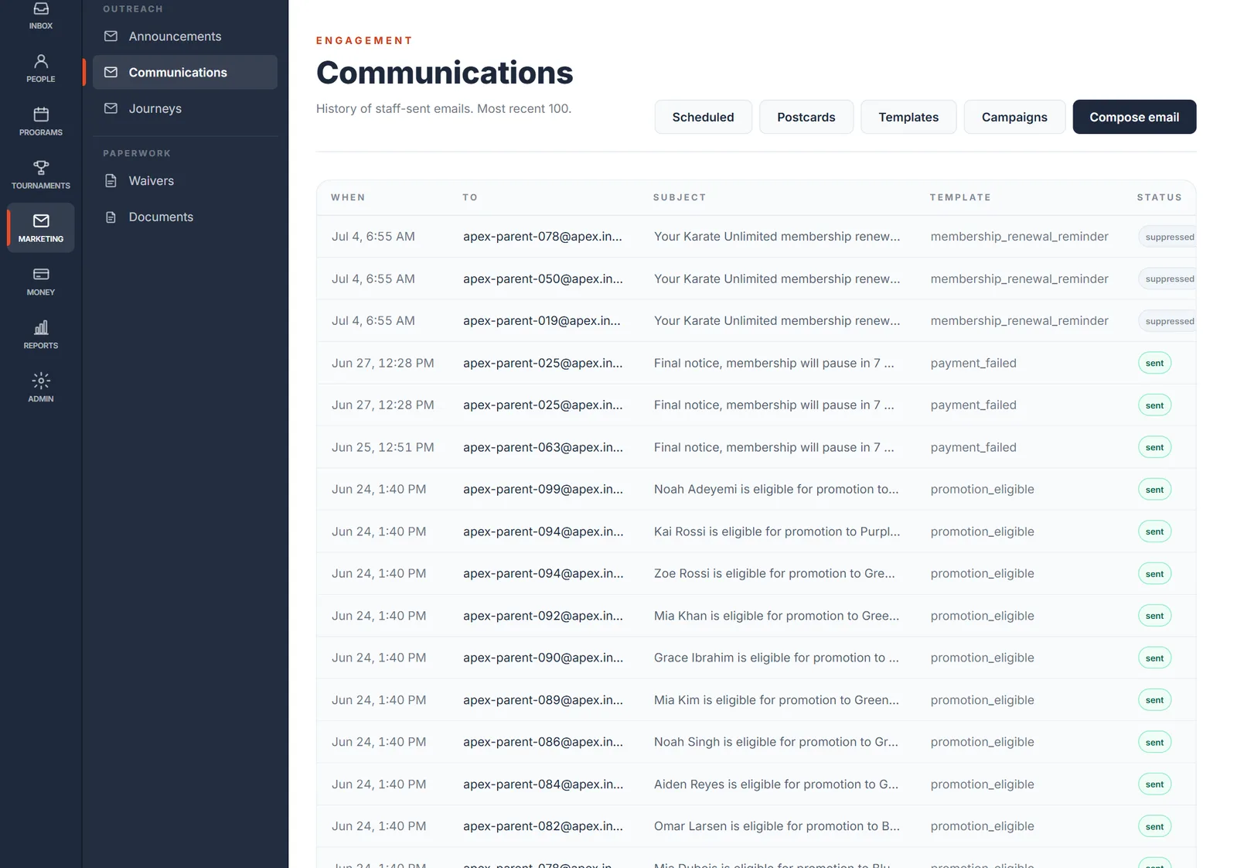Click sent status in Grace Ibrahim row
This screenshot has height=868, width=1237.
tap(1154, 658)
